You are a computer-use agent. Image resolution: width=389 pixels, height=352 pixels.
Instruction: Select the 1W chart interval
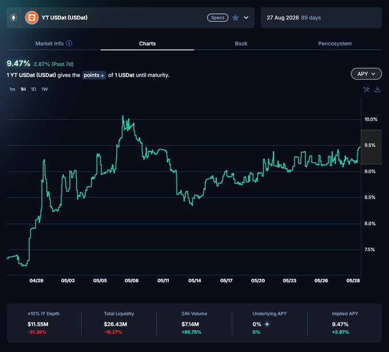point(45,89)
